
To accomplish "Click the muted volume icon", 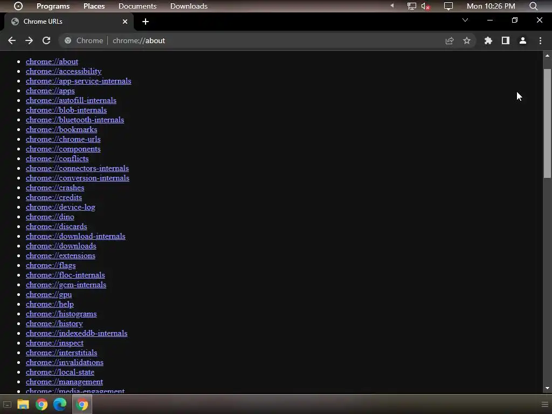I will (x=425, y=6).
